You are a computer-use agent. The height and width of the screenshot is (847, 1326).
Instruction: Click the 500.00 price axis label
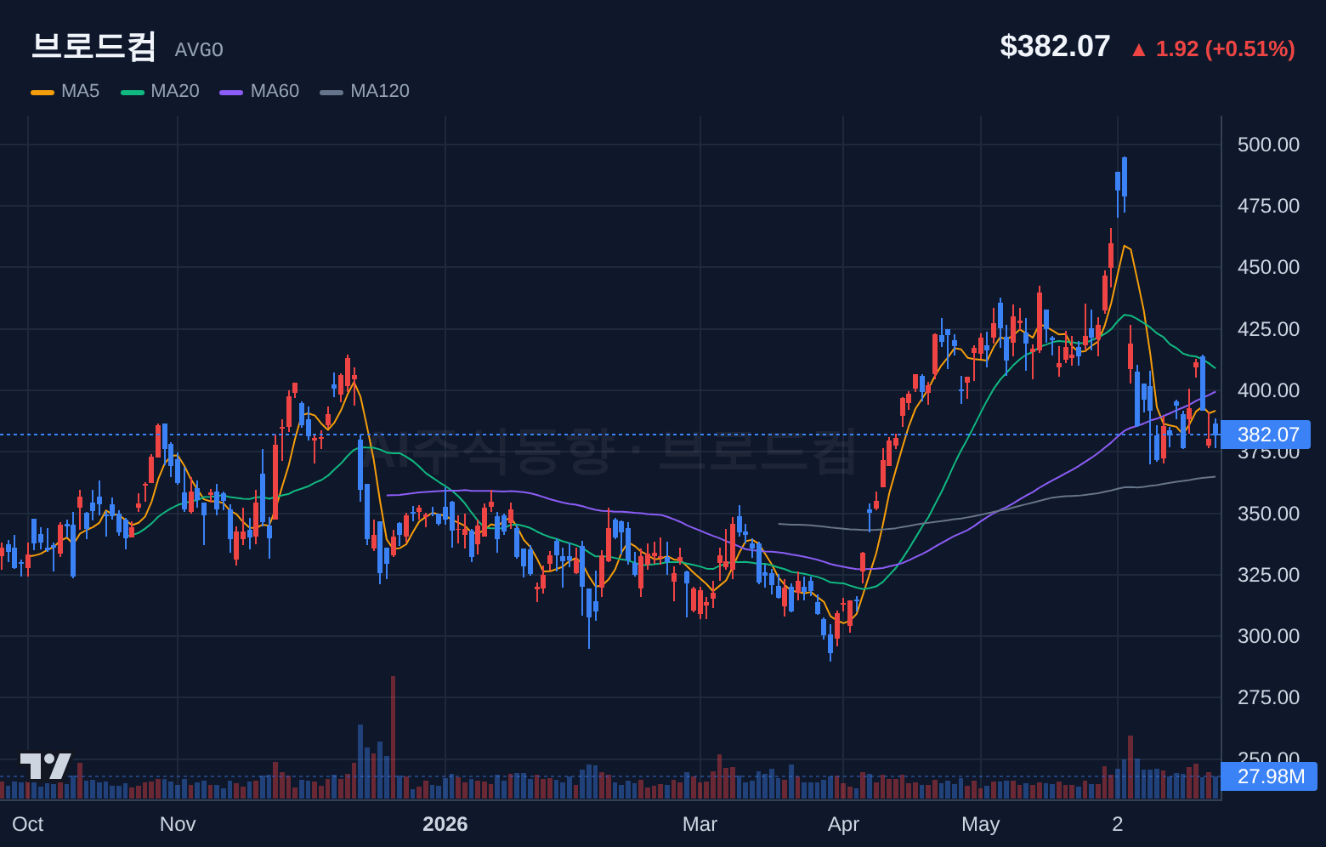tap(1268, 145)
